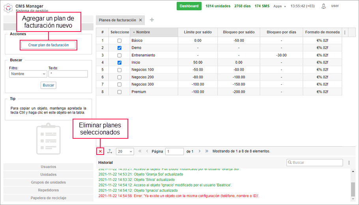Image resolution: width=359 pixels, height=205 pixels.
Task: Open the Básico plan row name
Action: (x=137, y=41)
